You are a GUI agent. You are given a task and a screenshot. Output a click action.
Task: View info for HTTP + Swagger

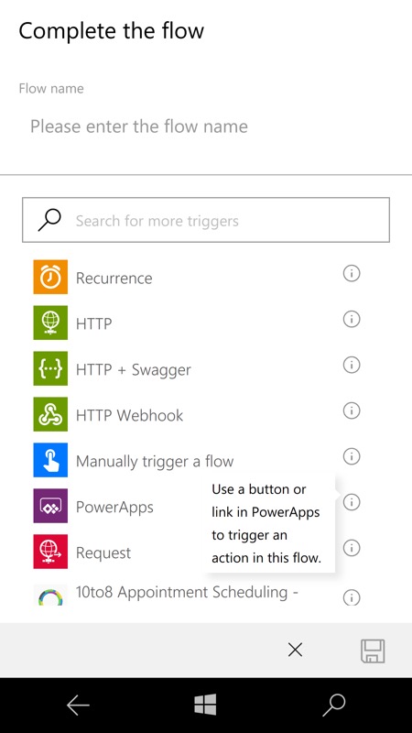(352, 365)
